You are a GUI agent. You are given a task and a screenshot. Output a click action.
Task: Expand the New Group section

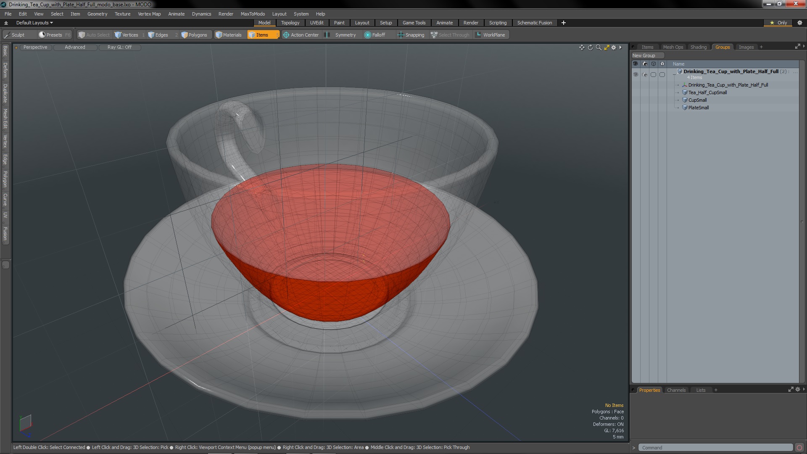tap(645, 55)
